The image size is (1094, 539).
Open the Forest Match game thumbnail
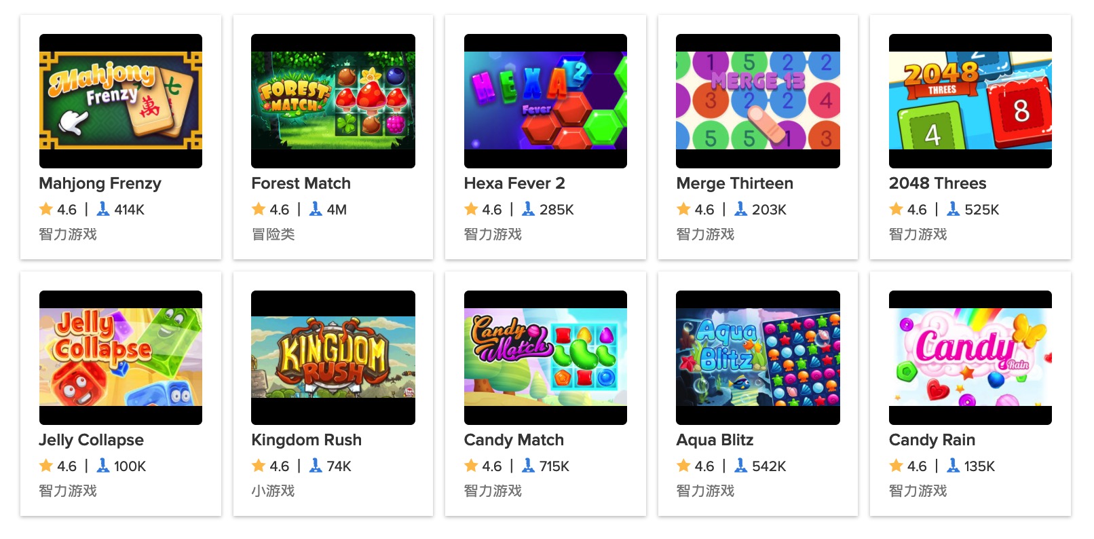tap(333, 101)
